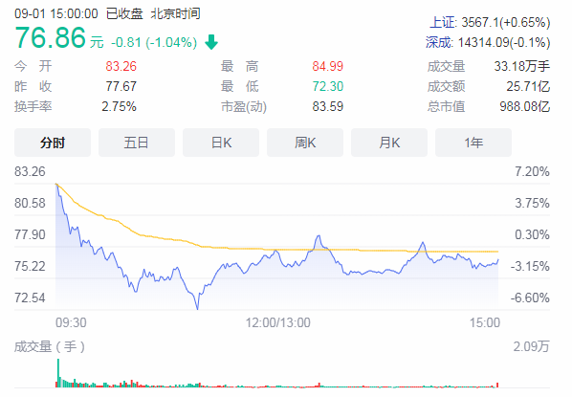Viewport: 572px width, 397px height.
Task: Click the 15:00 time axis label
Action: click(485, 322)
